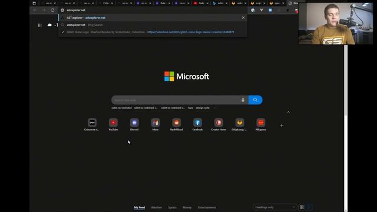The image size is (377, 212).
Task: Open the YouTube browser tab
Action: point(200,3)
